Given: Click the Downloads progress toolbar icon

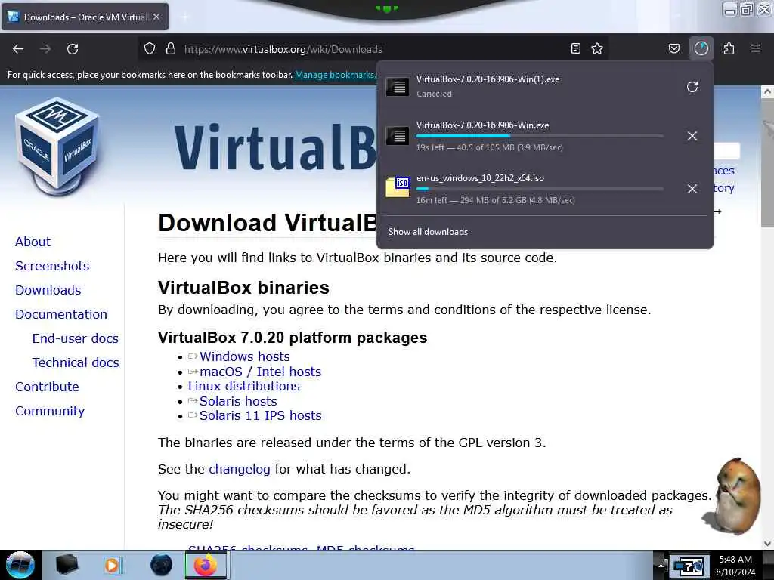Looking at the screenshot, I should pyautogui.click(x=701, y=48).
